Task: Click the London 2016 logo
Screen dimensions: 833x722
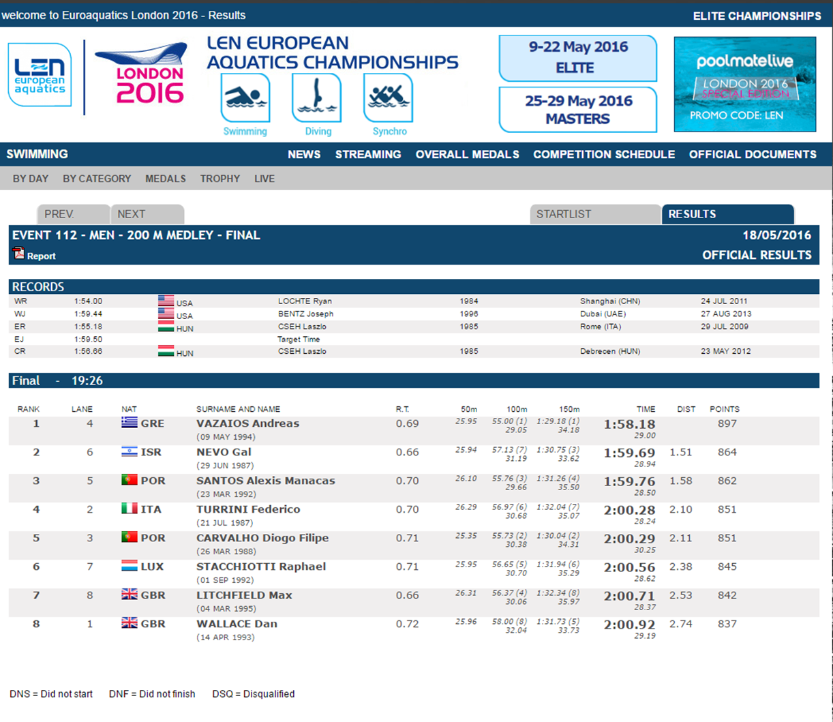Action: (141, 74)
